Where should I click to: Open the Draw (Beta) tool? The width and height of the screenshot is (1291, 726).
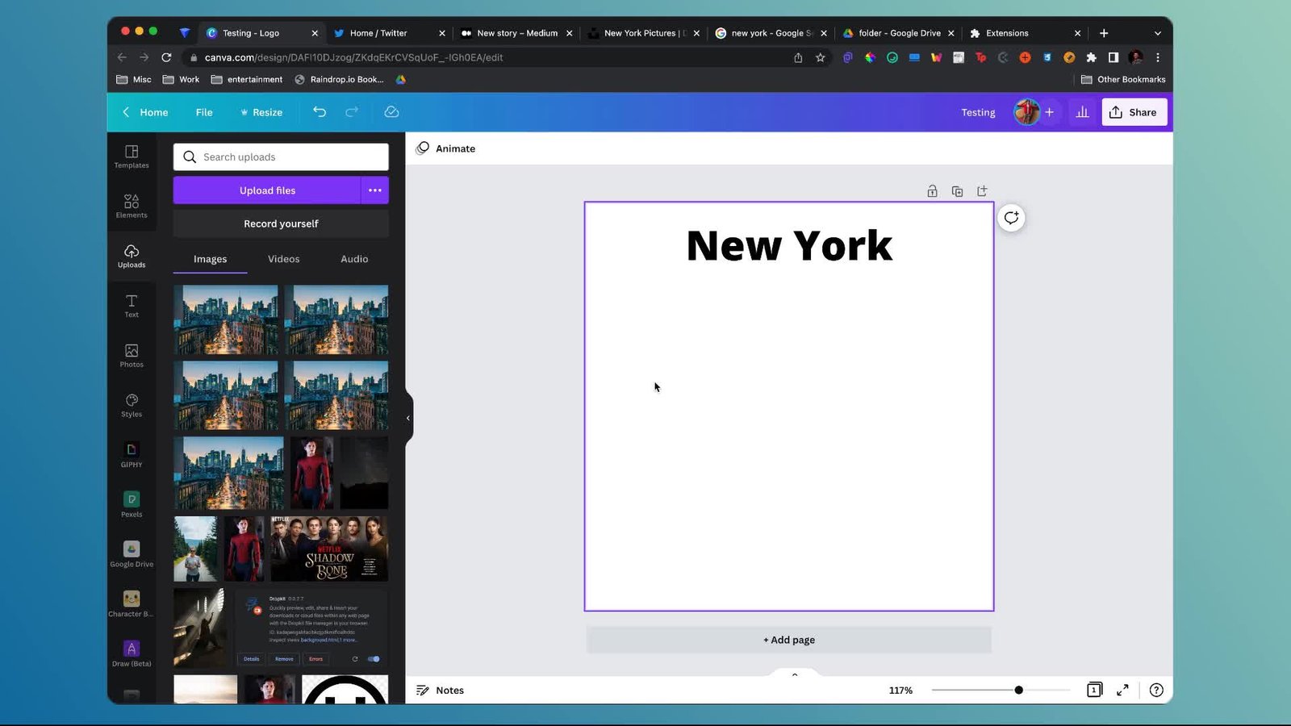click(x=132, y=654)
